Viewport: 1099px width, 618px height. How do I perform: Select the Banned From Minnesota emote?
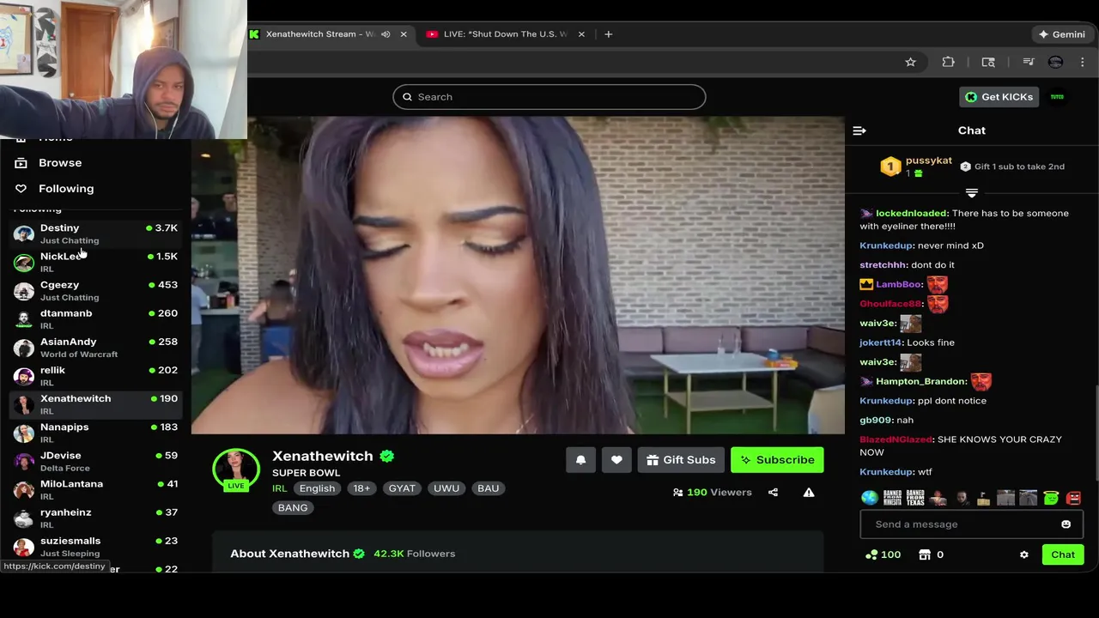(x=892, y=498)
